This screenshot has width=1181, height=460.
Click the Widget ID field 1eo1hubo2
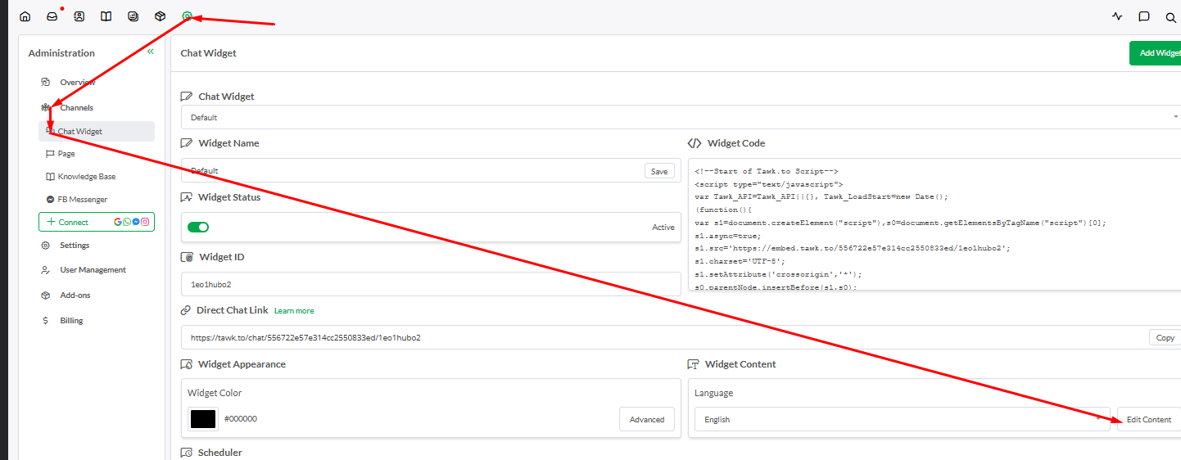click(x=431, y=284)
